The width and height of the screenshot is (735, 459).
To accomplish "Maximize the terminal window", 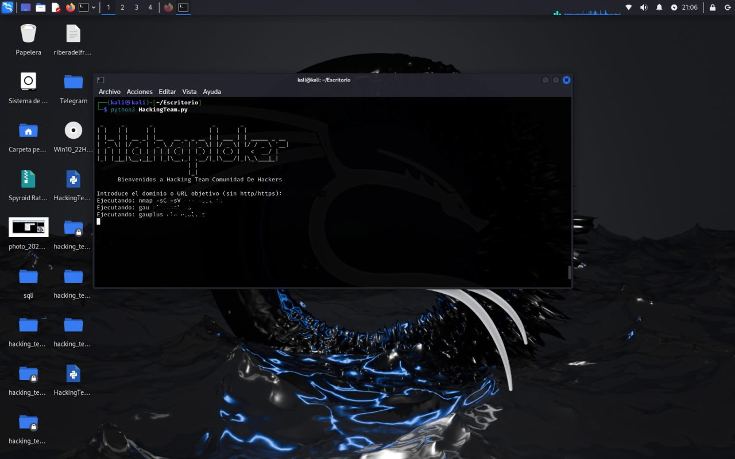I will (x=556, y=80).
